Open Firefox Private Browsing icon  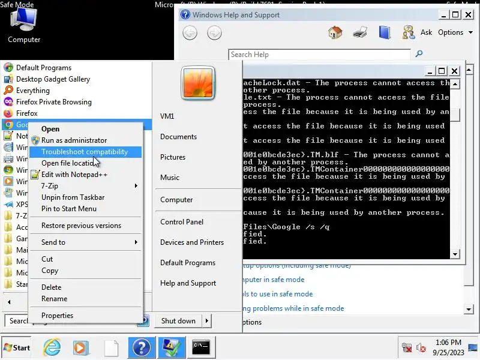(8, 101)
